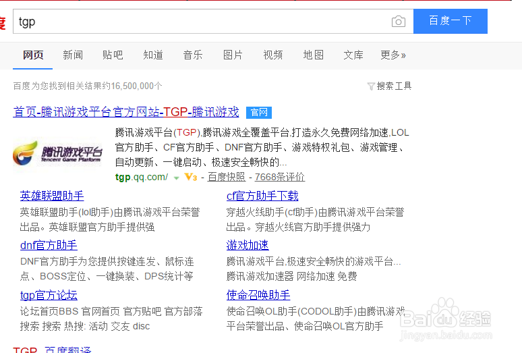
Task: Click the 穿越火线助手(cf助手) description text
Action: [315, 220]
